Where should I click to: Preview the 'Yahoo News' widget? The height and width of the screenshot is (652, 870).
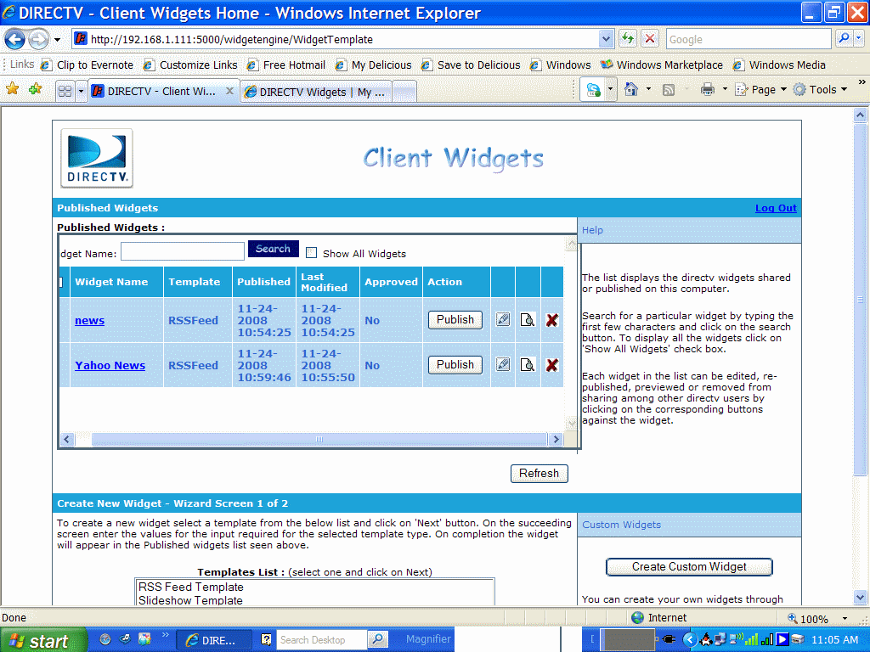tap(527, 365)
